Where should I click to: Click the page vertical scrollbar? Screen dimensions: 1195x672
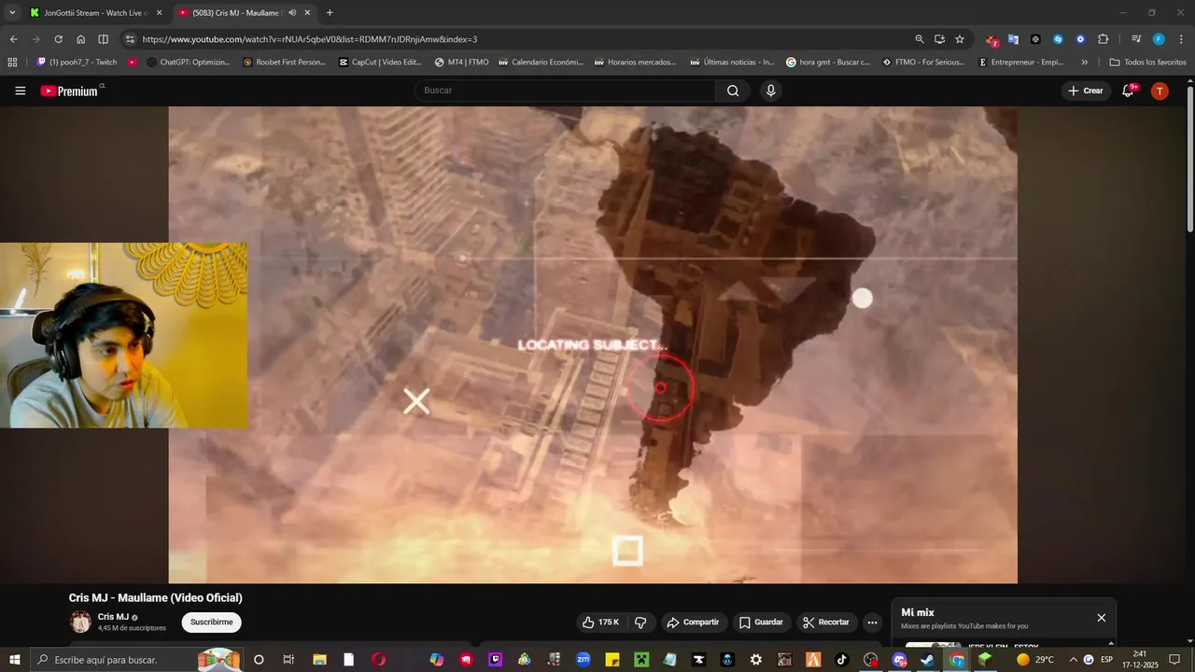pyautogui.click(x=1189, y=159)
